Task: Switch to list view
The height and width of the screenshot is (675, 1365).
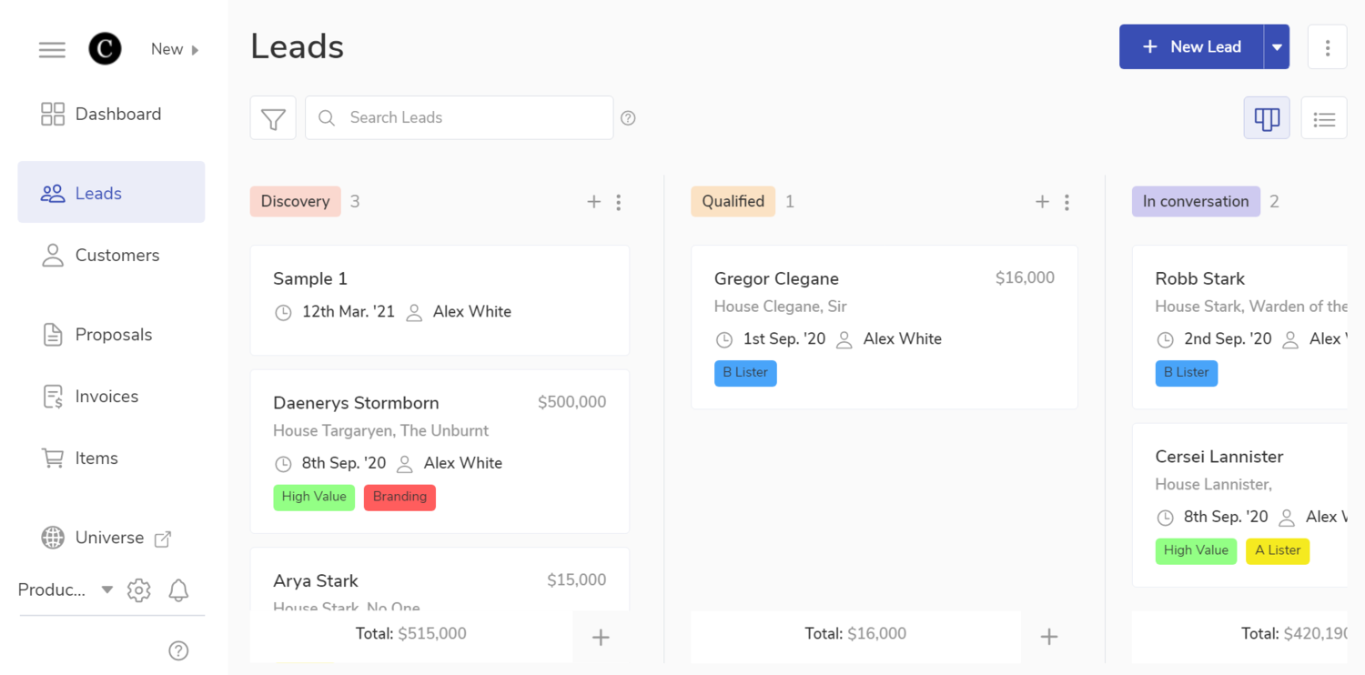Action: tap(1324, 118)
